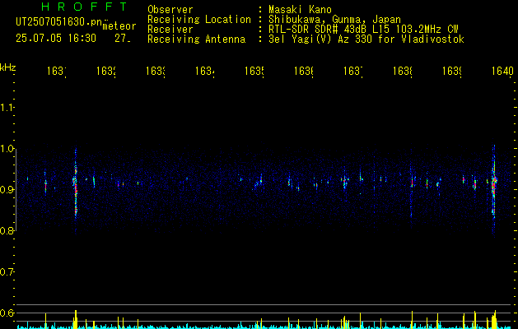Click the 0.9 kHz axis label
Viewport: 518px width, 329px height.
pyautogui.click(x=7, y=190)
